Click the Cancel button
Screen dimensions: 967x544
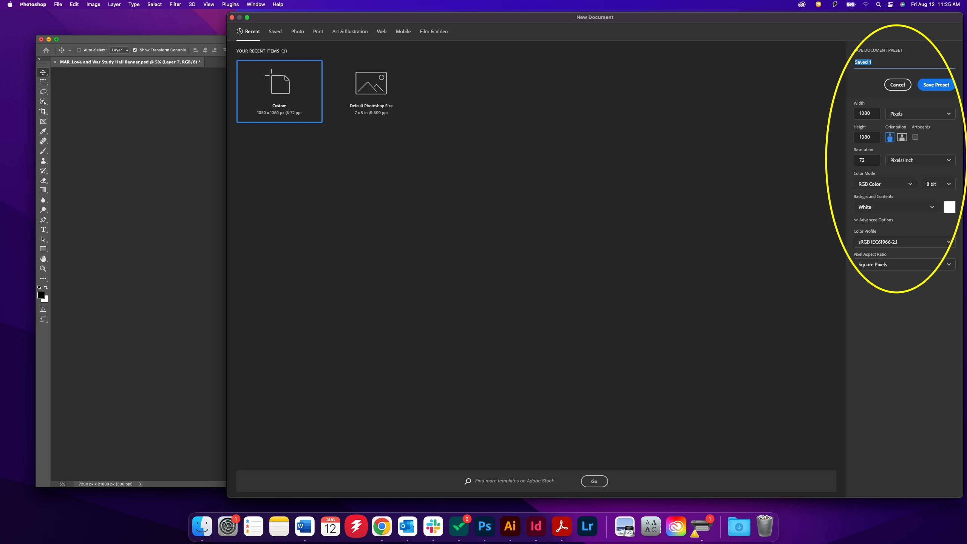coord(897,85)
